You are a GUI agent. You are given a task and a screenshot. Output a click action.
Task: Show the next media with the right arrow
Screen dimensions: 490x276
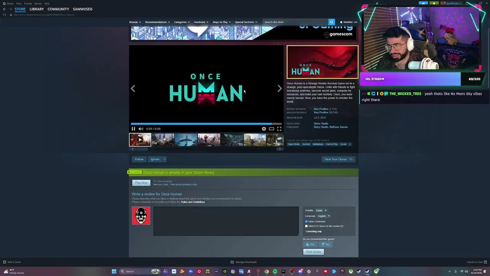[279, 89]
